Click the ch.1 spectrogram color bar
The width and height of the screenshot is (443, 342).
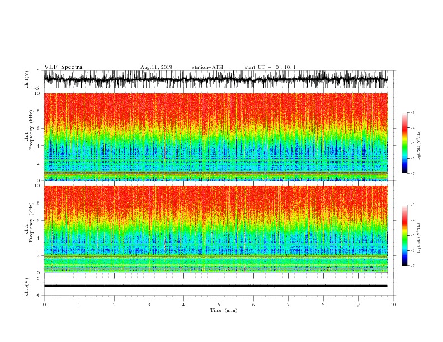click(x=405, y=143)
